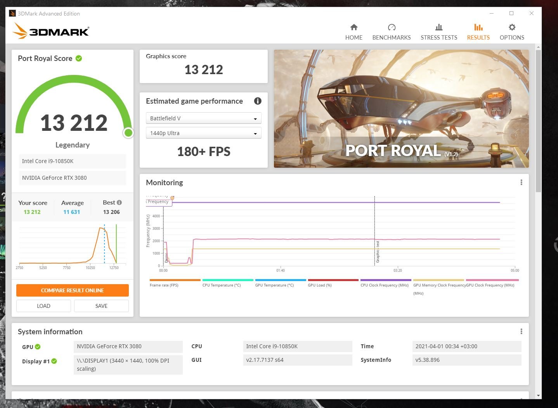Click the Benchmarks gauge icon
558x408 pixels.
(x=392, y=27)
